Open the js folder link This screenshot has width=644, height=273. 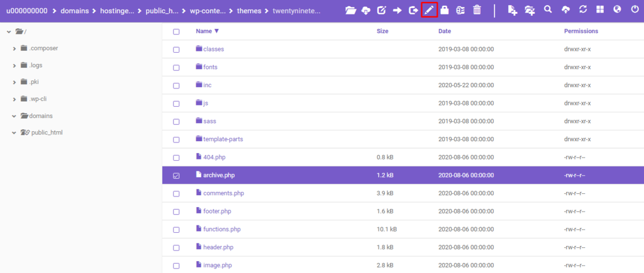coord(206,104)
